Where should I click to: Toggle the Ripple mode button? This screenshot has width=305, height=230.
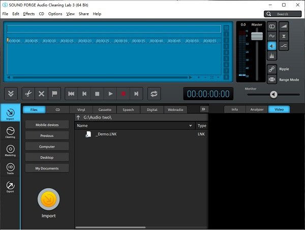[272, 69]
